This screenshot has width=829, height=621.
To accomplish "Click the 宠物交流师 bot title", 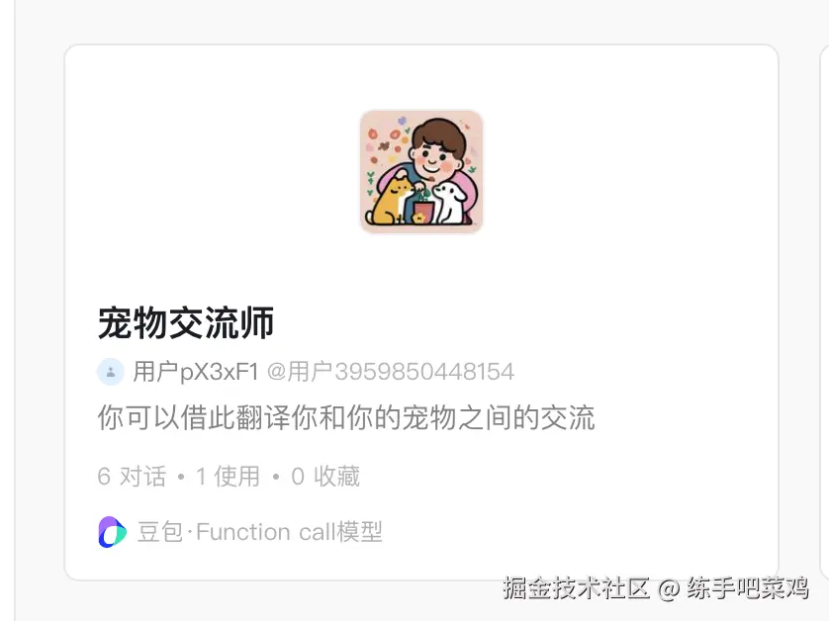I will point(186,323).
